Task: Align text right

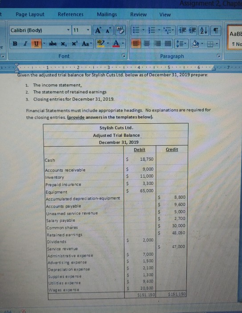Action: 157,44
